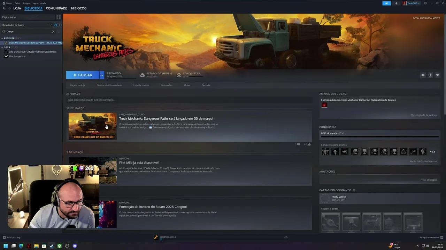Viewport: 446px width, 250px height.
Task: Focus the library search field
Action: 29,32
